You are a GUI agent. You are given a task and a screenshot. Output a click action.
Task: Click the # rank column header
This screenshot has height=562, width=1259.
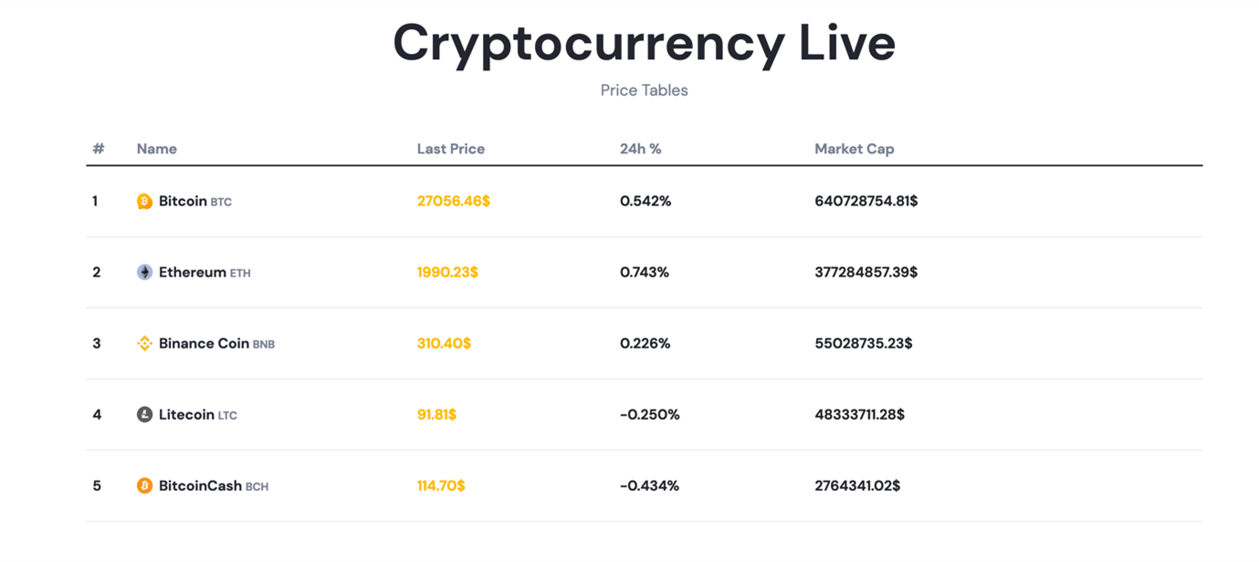99,149
